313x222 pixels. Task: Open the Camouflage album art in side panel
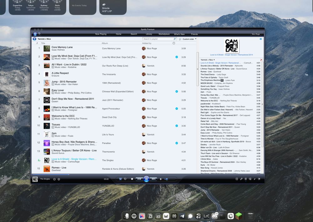(x=232, y=45)
